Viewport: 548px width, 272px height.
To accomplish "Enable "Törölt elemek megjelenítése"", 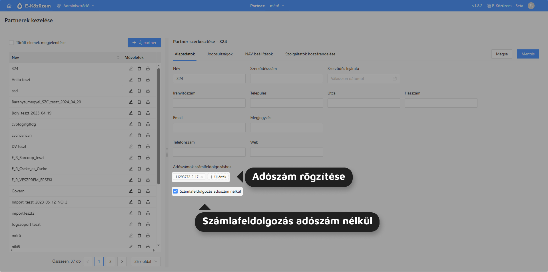I will click(11, 42).
